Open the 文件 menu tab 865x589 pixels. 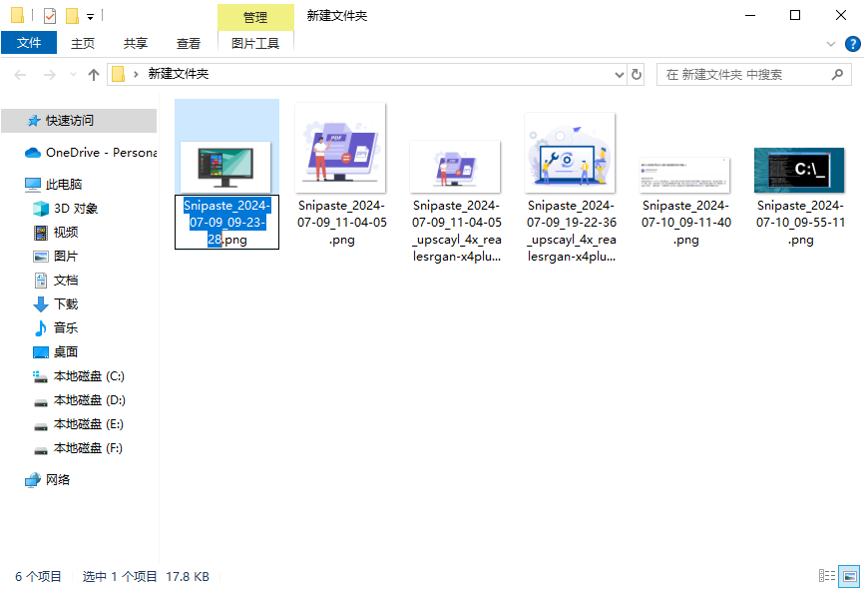coord(29,43)
